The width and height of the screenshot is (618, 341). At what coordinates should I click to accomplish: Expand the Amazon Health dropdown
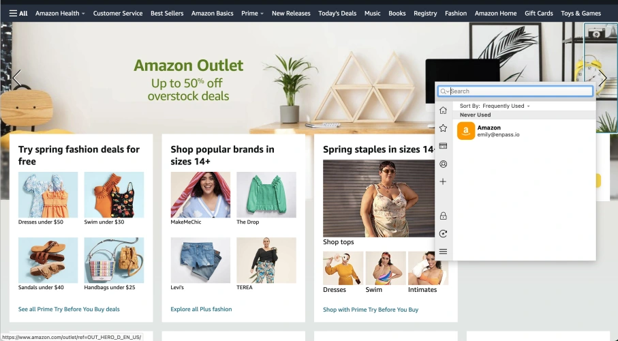60,14
